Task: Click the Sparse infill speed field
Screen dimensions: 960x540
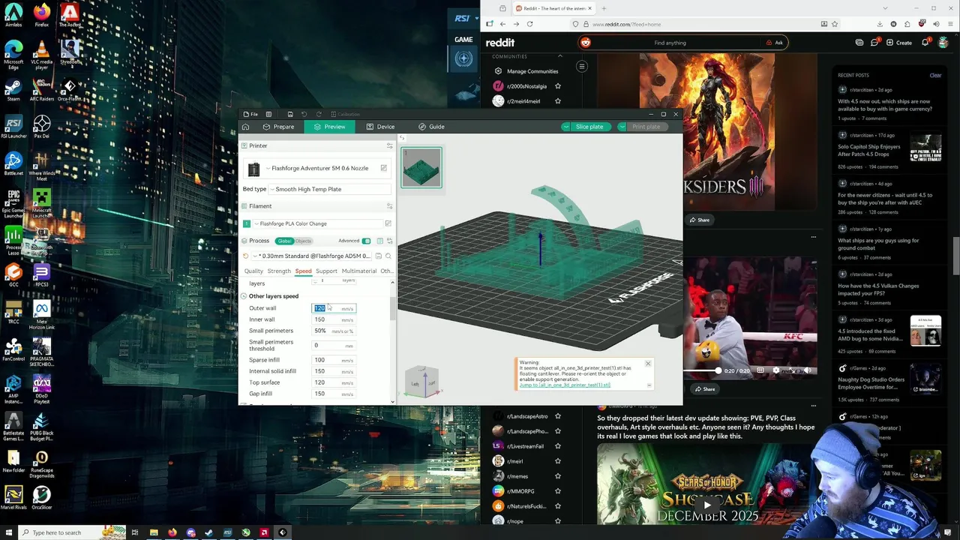Action: pyautogui.click(x=334, y=360)
